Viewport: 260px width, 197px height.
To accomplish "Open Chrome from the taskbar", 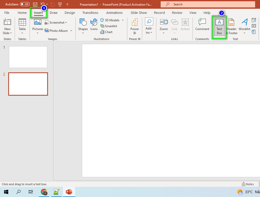I will [44, 192].
